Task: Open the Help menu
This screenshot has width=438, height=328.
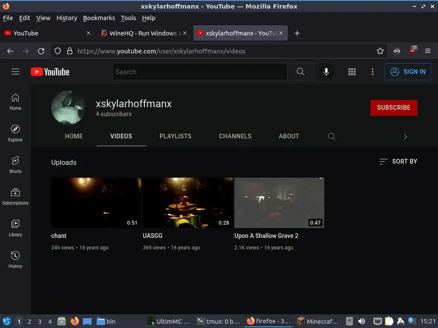Action: pos(148,18)
